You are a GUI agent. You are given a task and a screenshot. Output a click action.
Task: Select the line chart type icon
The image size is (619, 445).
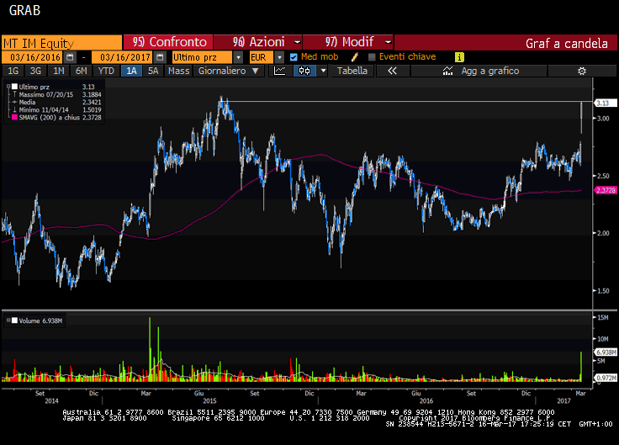click(280, 72)
